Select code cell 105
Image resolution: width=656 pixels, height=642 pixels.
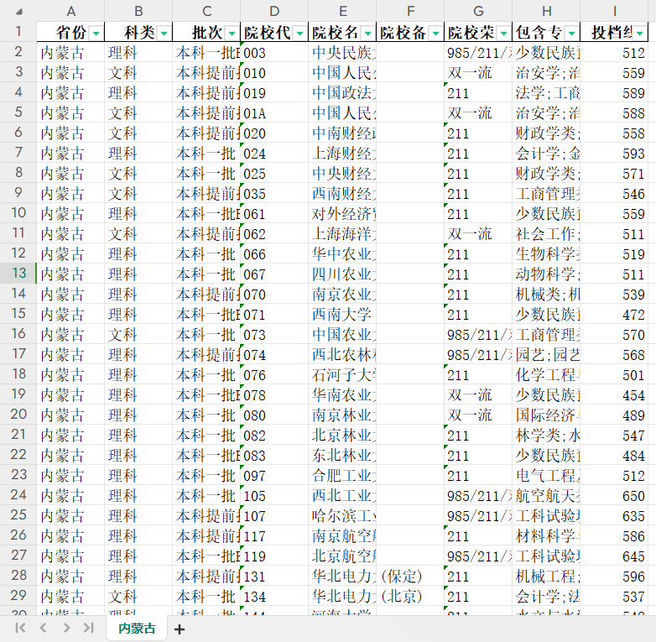point(274,495)
